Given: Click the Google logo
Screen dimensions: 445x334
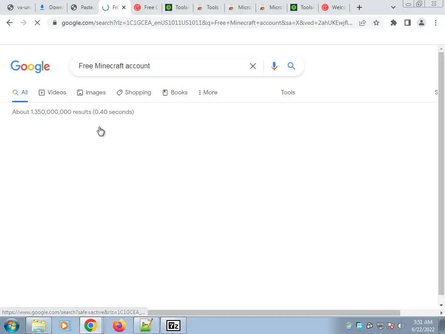Looking at the screenshot, I should click(x=30, y=67).
